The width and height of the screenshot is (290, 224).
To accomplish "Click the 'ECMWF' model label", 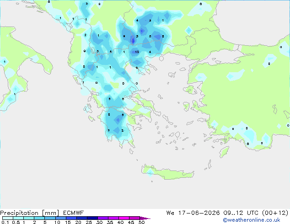I will 74,213.
